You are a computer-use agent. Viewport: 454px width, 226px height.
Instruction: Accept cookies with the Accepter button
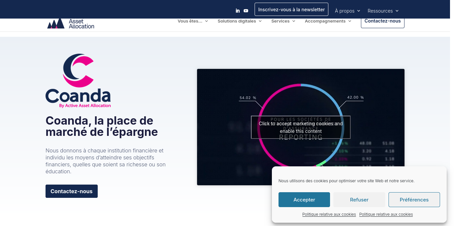pyautogui.click(x=304, y=199)
